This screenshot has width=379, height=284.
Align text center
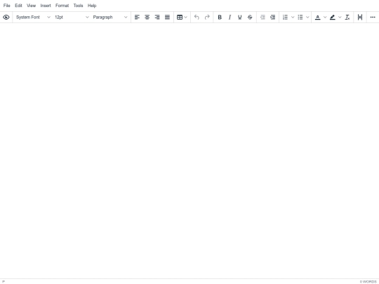click(147, 17)
